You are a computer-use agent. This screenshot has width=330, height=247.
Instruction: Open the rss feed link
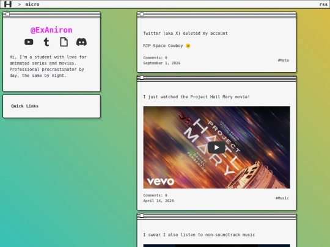[x=323, y=4]
